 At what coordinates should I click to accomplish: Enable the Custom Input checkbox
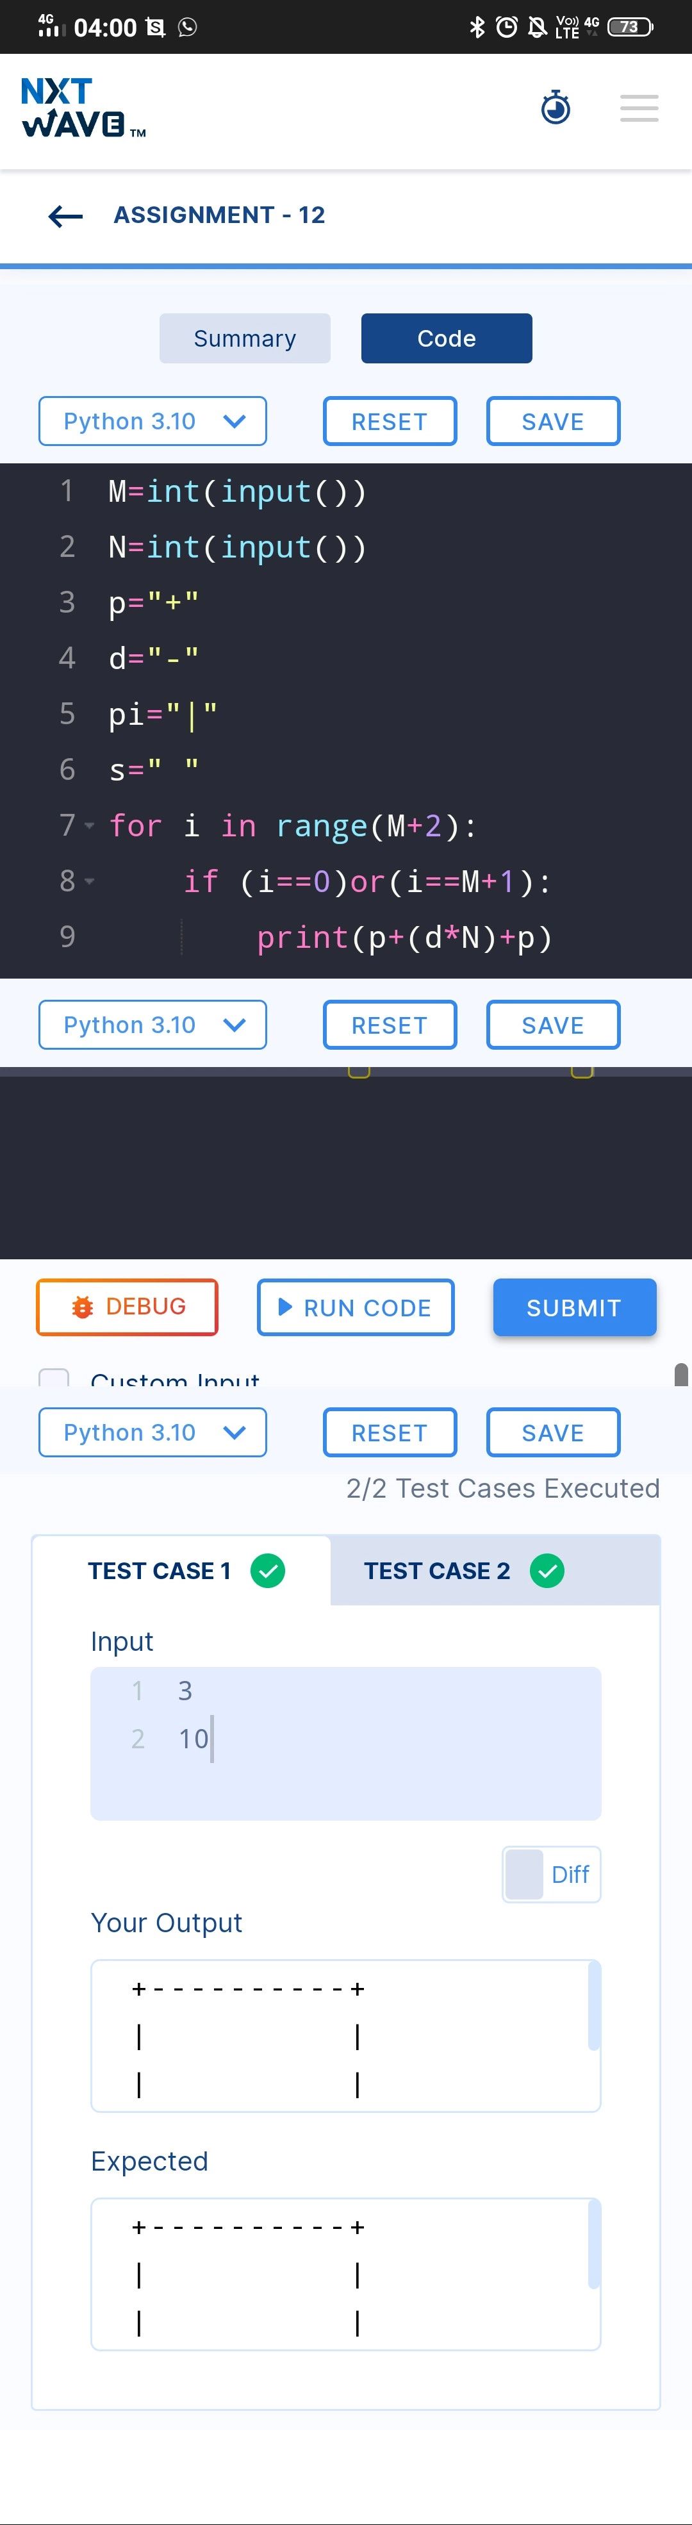tap(54, 1377)
